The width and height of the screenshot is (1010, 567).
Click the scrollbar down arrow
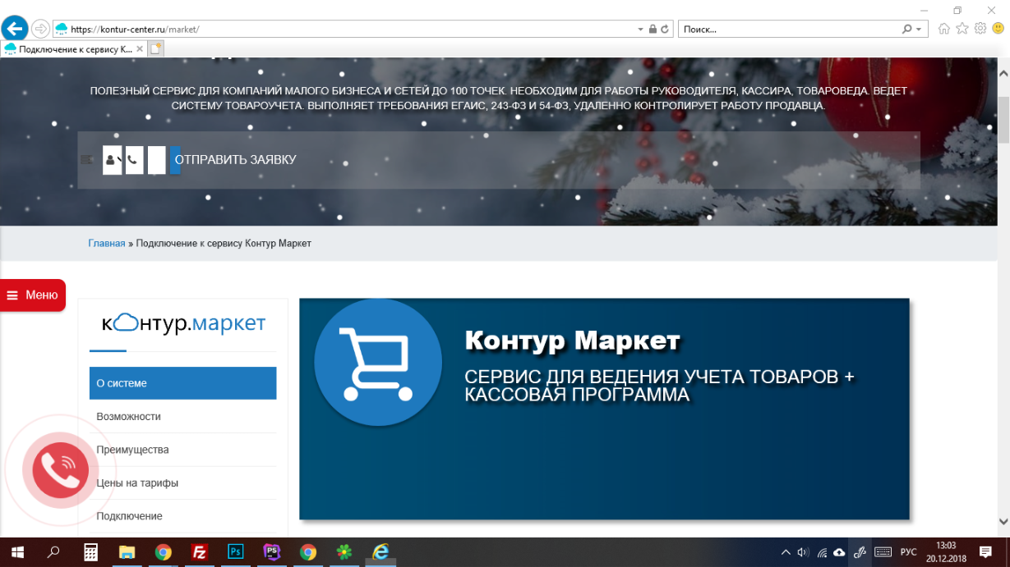click(1003, 521)
